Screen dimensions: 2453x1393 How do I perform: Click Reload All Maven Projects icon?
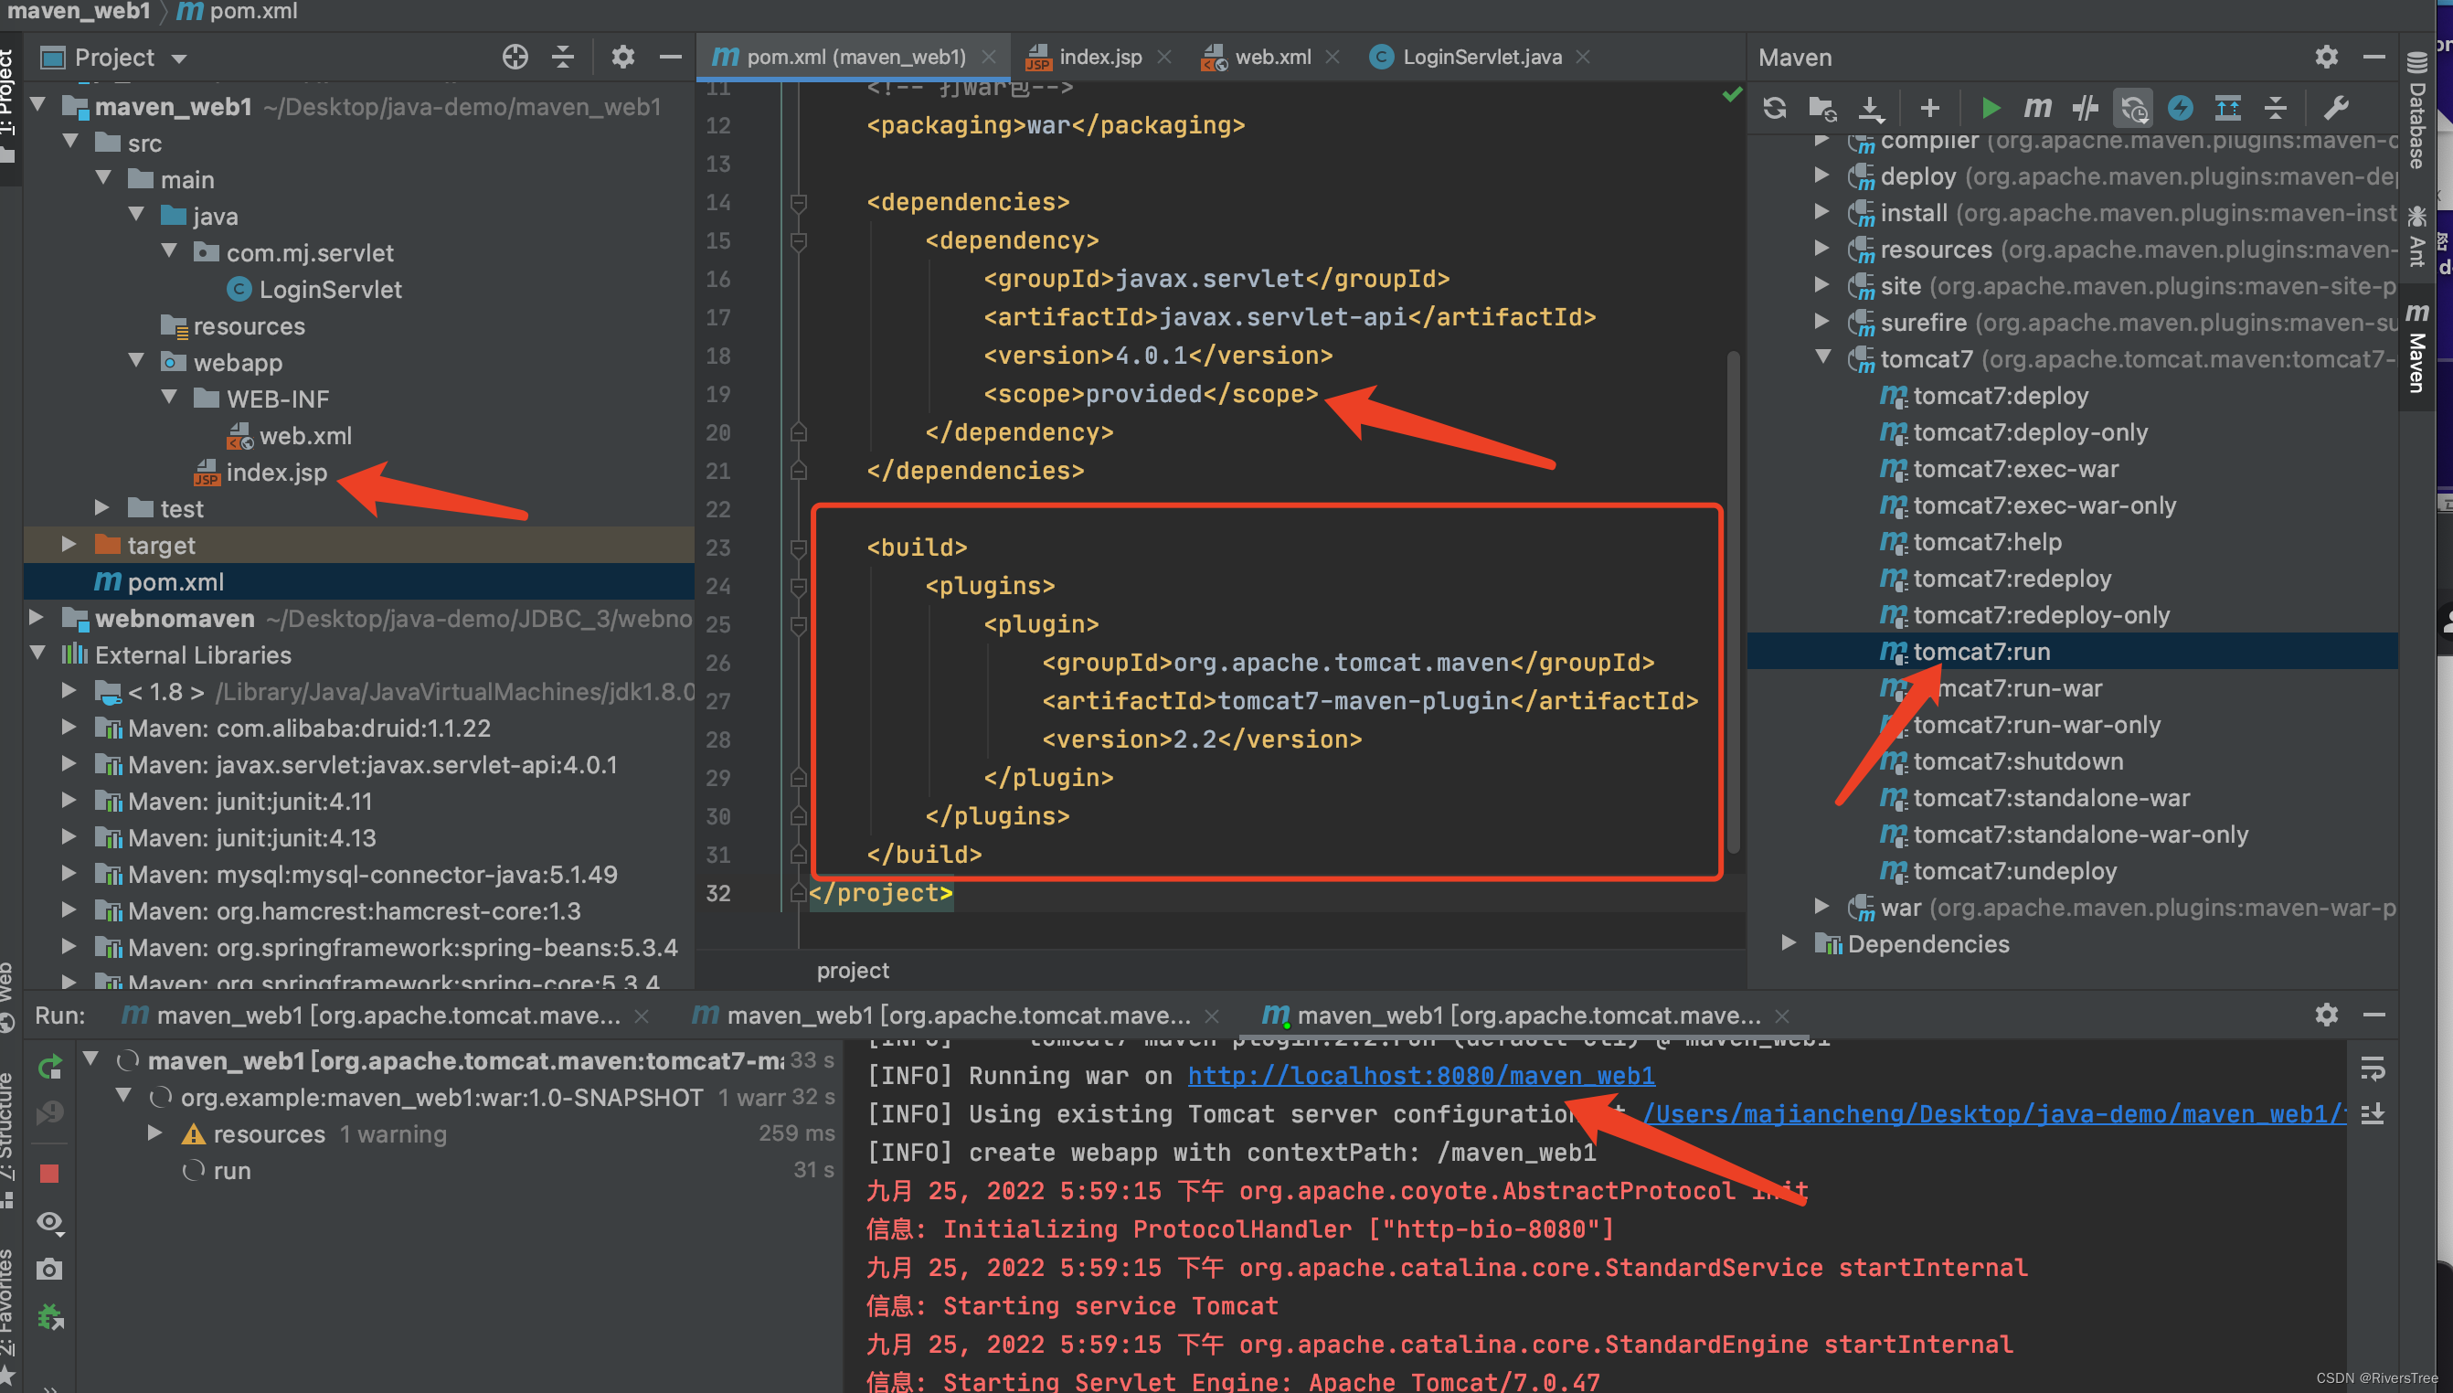[1774, 107]
